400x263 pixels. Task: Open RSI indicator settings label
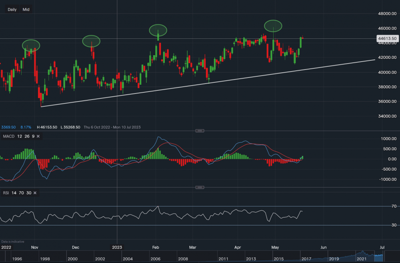click(6, 193)
